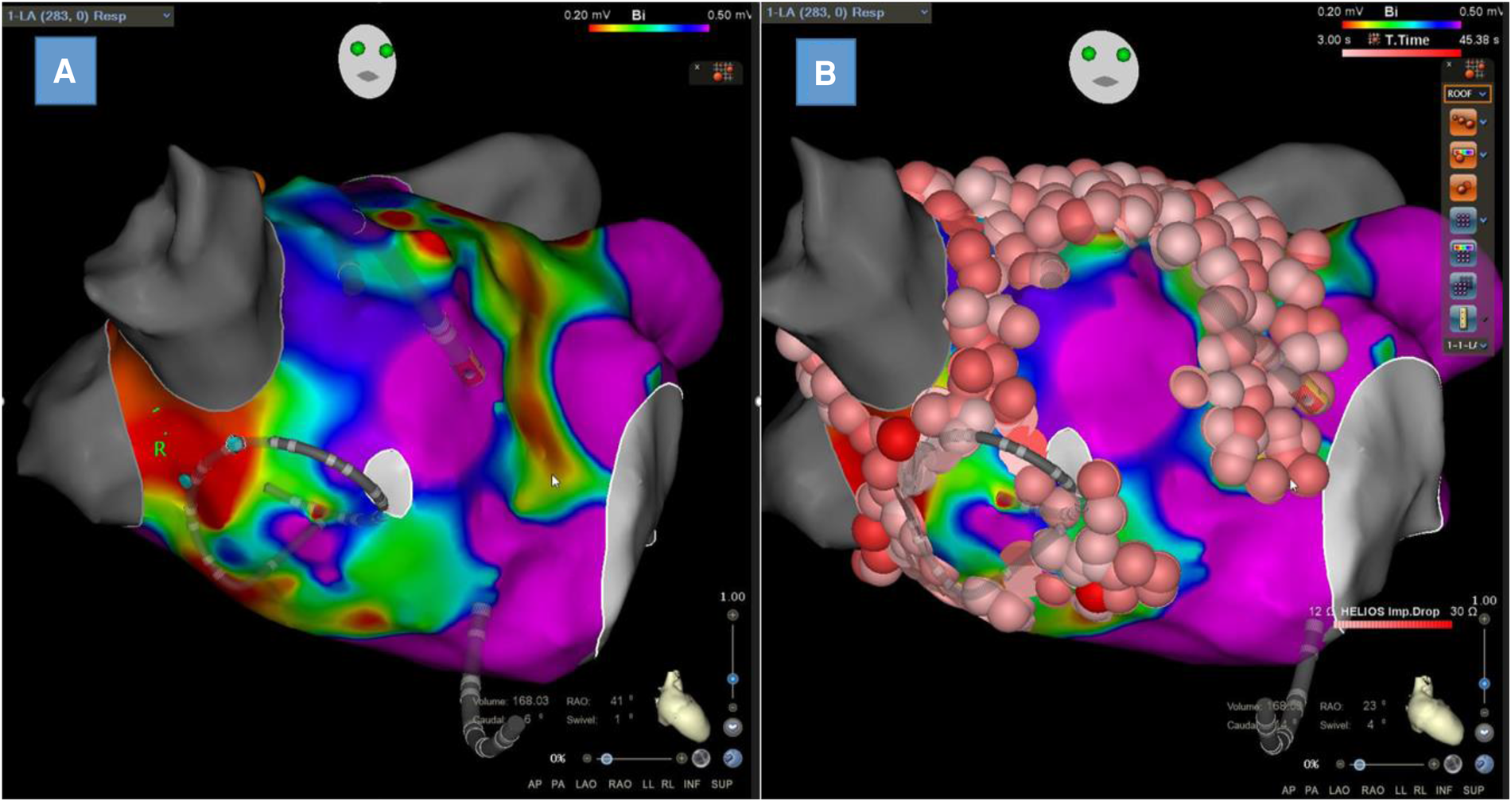Click the yellow ruler icon in panel B
This screenshot has width=1511, height=801.
click(x=1462, y=318)
